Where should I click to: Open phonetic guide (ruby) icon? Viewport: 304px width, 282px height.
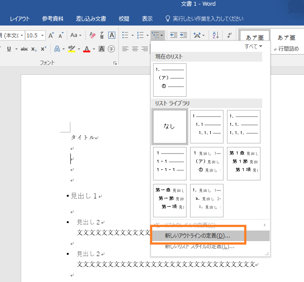pyautogui.click(x=102, y=35)
